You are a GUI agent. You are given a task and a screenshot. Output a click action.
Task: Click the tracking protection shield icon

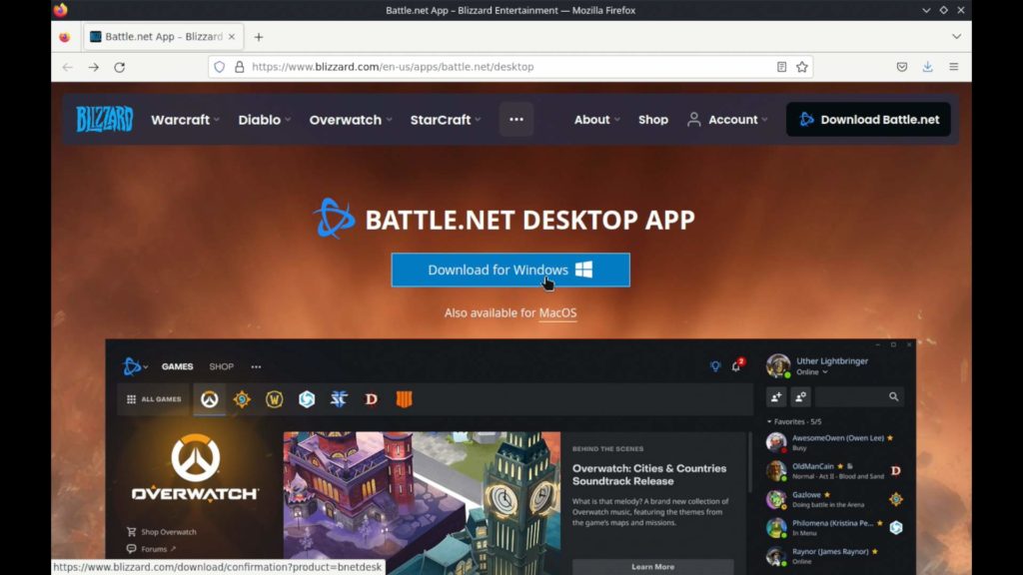point(220,67)
